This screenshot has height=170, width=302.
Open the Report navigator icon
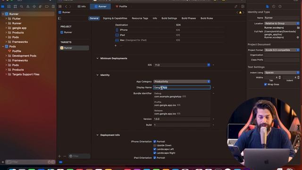point(53,6)
